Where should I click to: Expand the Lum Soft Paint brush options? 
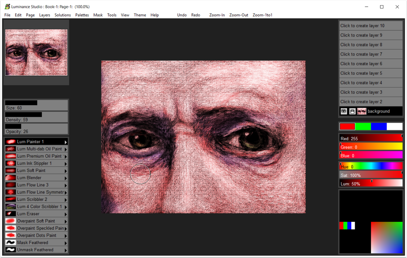tap(66, 170)
